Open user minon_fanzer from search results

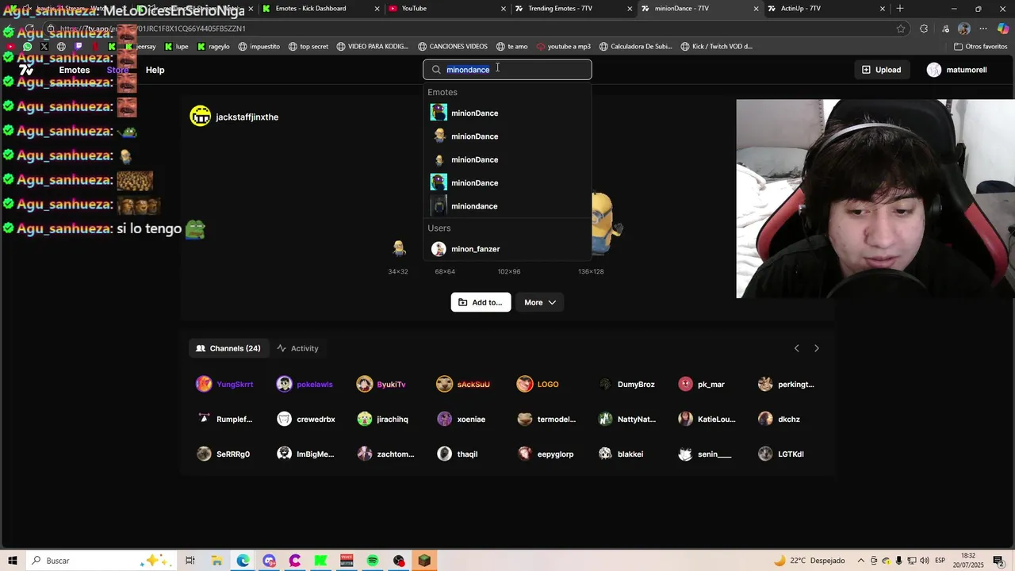pos(507,249)
